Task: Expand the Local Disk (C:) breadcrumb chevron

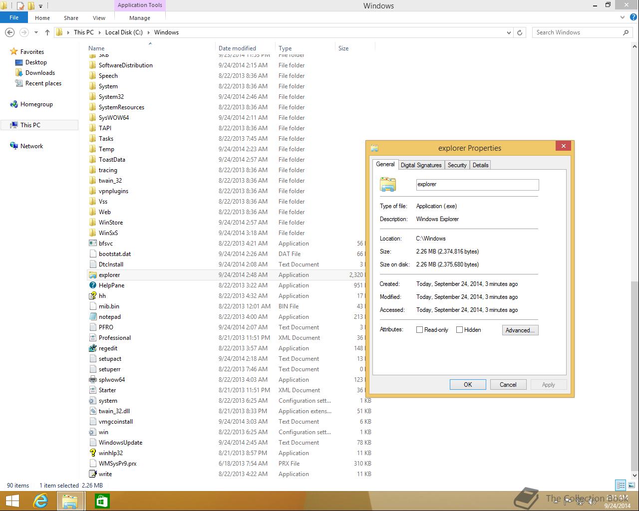Action: point(148,32)
